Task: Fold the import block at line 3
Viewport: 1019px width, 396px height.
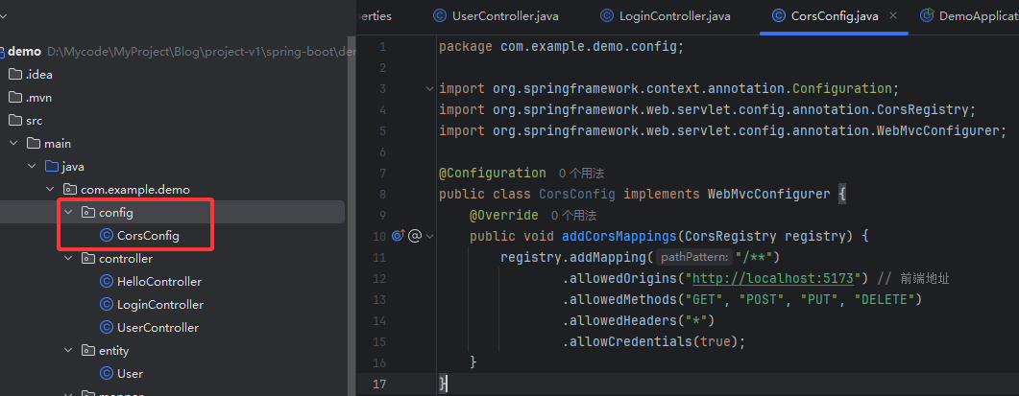Action: pos(428,89)
